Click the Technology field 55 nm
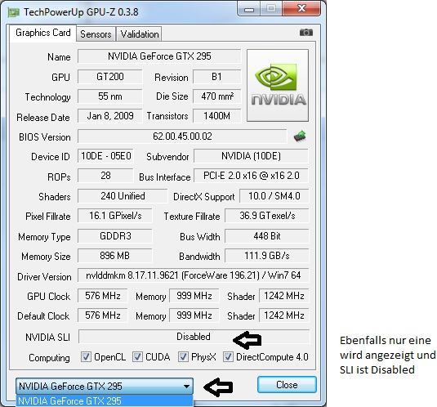 [109, 96]
